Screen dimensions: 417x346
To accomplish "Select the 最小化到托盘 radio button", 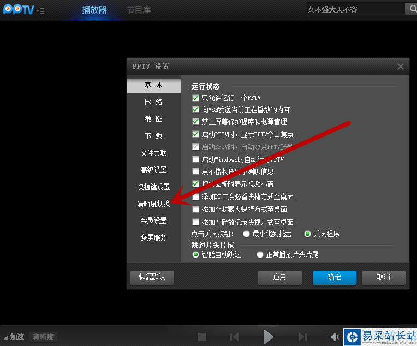I will (x=246, y=234).
